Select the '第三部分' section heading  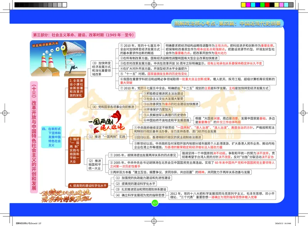tap(83, 33)
